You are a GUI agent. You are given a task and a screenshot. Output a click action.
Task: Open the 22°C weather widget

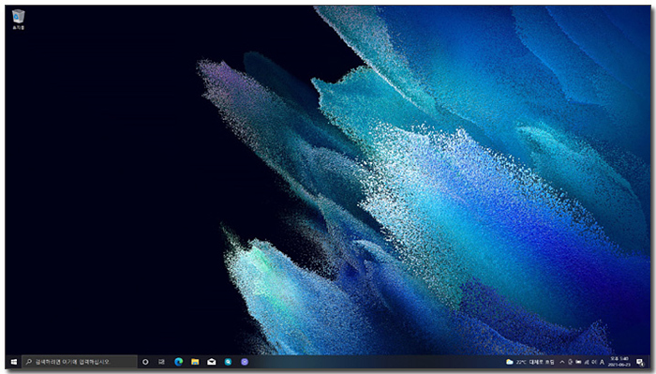530,362
